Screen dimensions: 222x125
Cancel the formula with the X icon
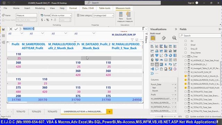tap(11, 29)
